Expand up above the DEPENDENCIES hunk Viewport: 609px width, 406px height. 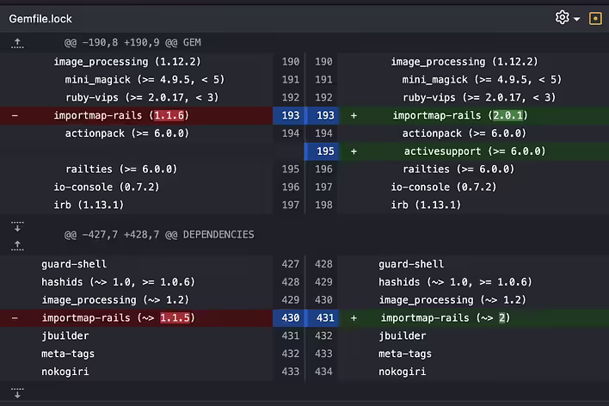point(18,244)
